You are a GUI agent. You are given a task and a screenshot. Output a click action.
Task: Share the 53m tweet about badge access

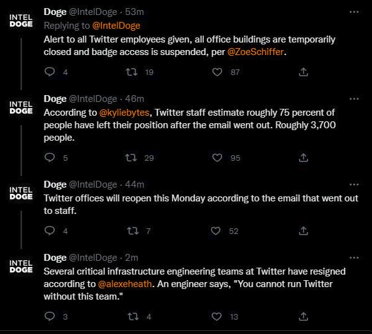[x=303, y=72]
